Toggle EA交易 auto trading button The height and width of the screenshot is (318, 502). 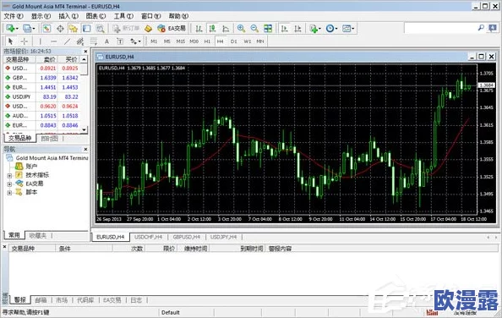pos(172,29)
